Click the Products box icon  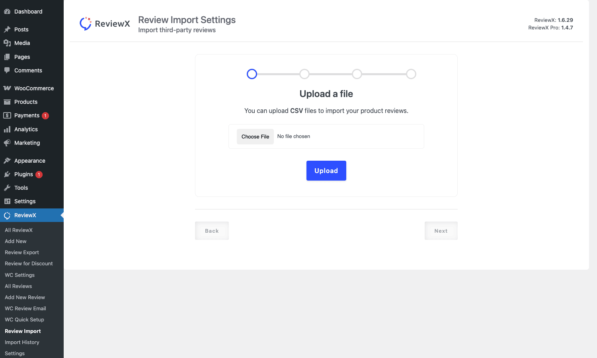pyautogui.click(x=7, y=102)
